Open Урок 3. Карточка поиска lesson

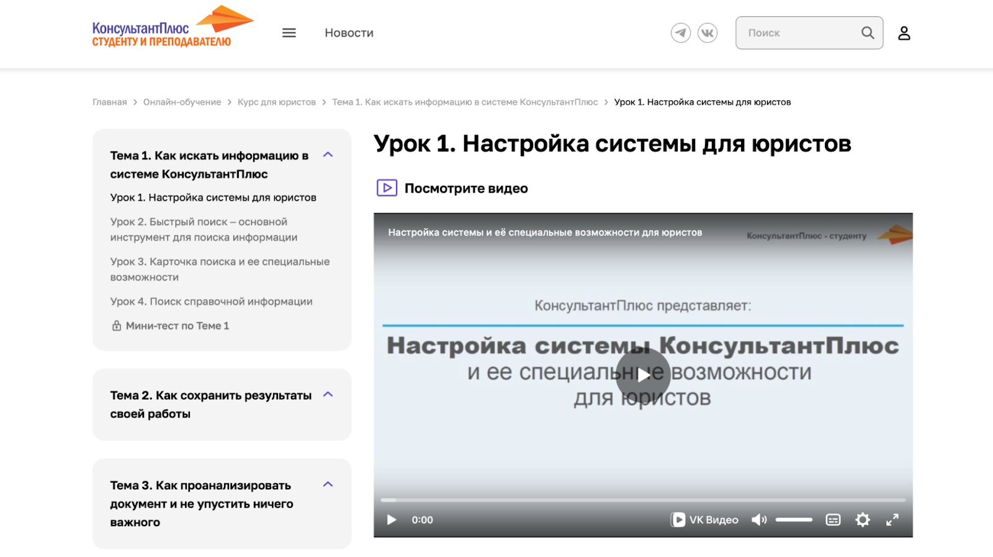click(220, 270)
